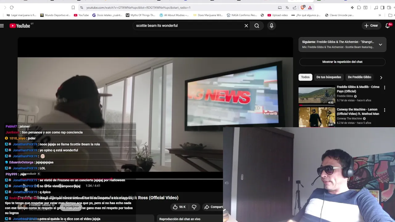Open options menu for Conway 'Lemon' video
The image size is (395, 222).
[385, 110]
